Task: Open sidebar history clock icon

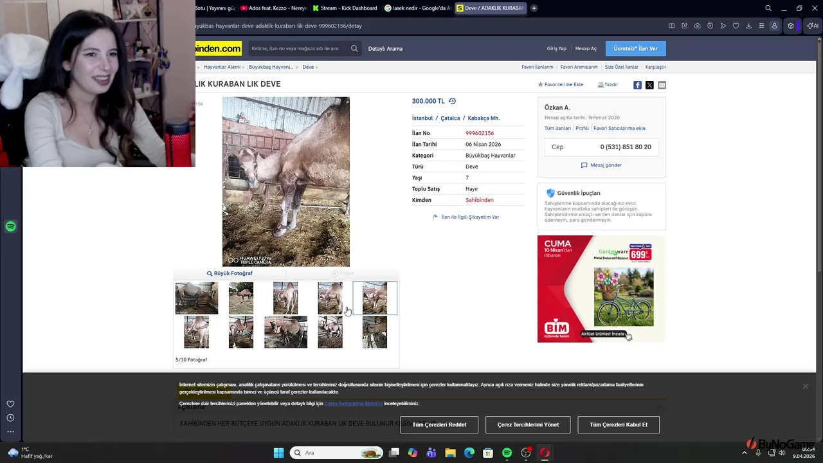Action: tap(10, 418)
